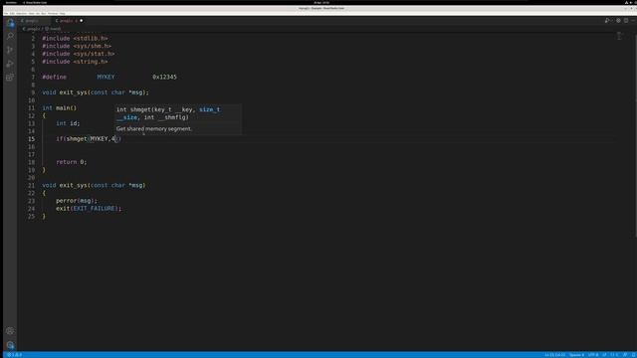The height and width of the screenshot is (358, 637).
Task: Open the File menu
Action: (6, 13)
